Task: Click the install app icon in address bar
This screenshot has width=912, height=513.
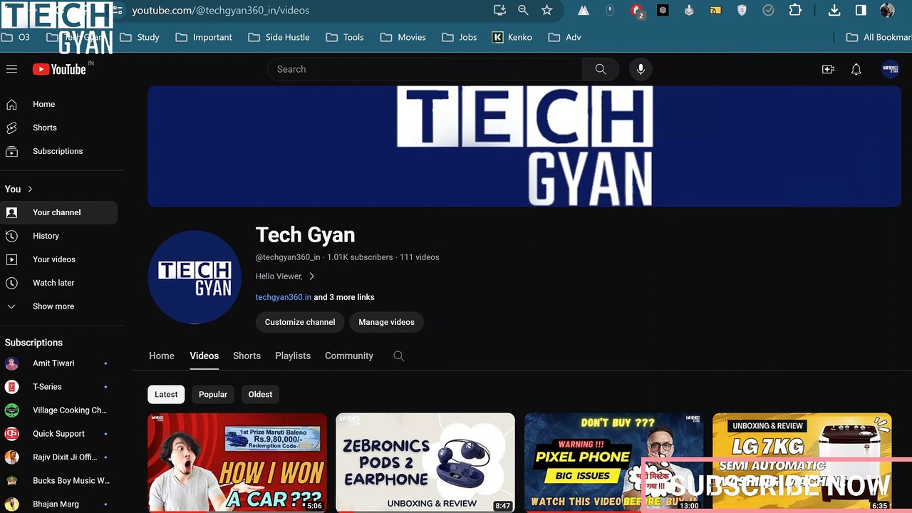Action: tap(499, 10)
